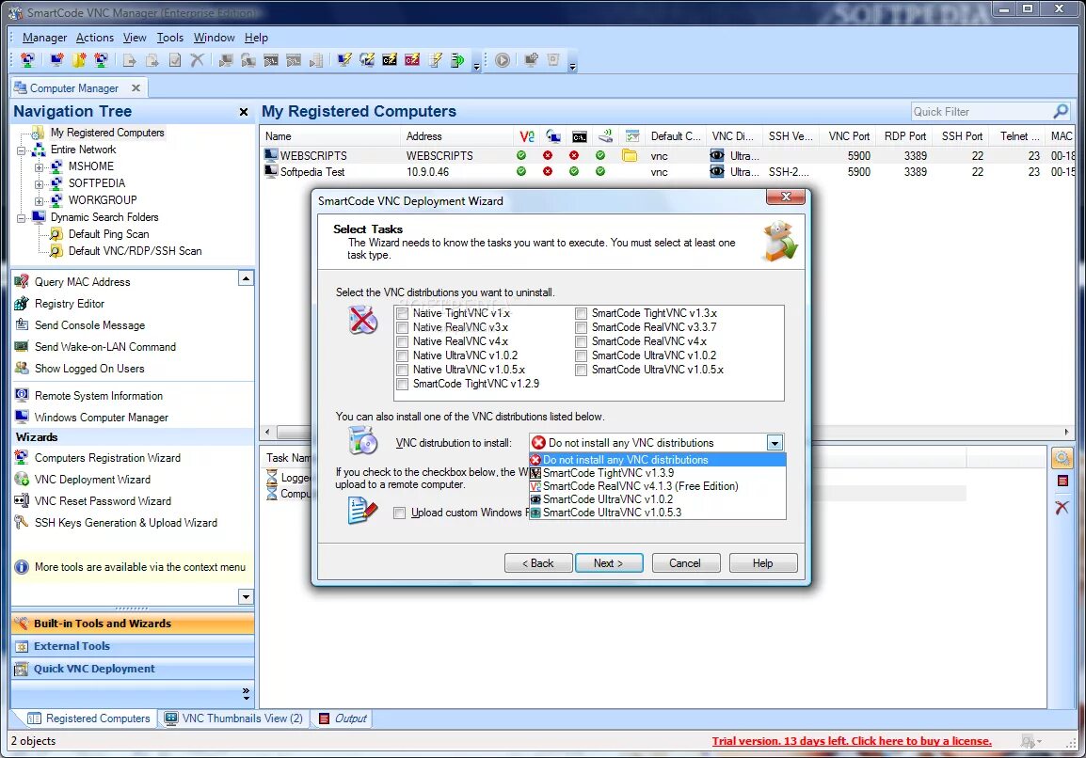Check SmartCode RealVNC v3.3.7 checkbox
Image resolution: width=1086 pixels, height=758 pixels.
point(581,327)
